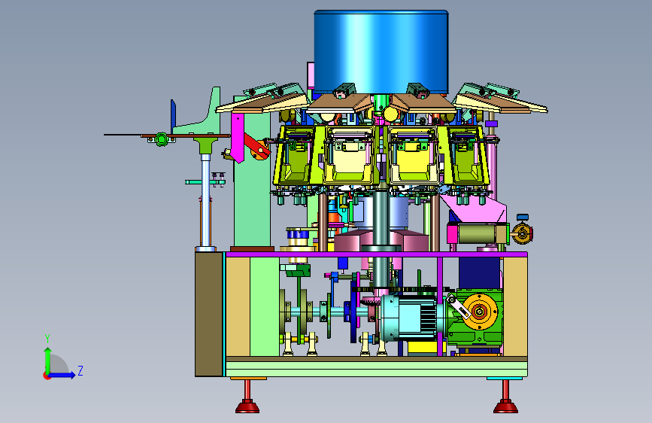The width and height of the screenshot is (652, 423).
Task: Select the gold valve fitting at the far right
Action: click(522, 233)
